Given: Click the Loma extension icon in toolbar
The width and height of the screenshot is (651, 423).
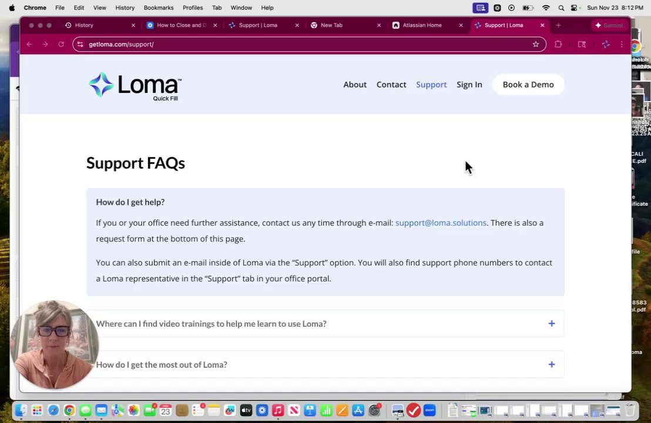Looking at the screenshot, I should click(x=606, y=44).
